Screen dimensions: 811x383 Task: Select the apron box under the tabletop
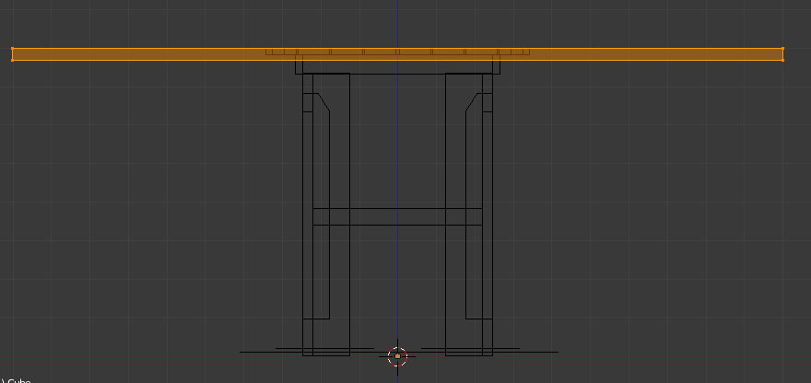pyautogui.click(x=397, y=67)
